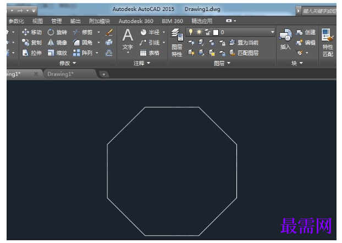Image resolution: width=342 pixels, height=243 pixels.
Task: Open the Manage (管理) ribbon tab
Action: pyautogui.click(x=57, y=21)
